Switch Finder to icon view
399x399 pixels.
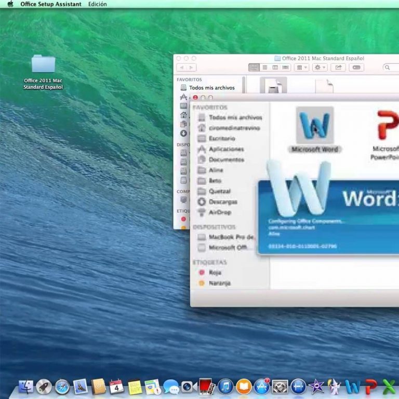(x=254, y=68)
